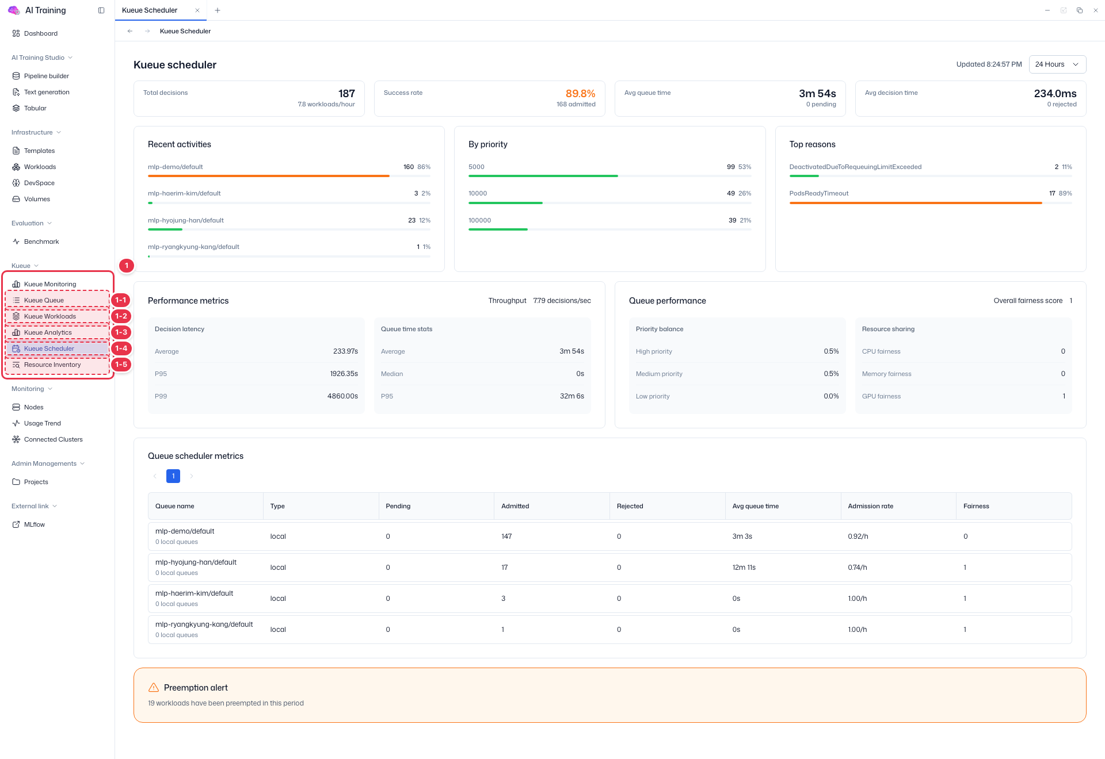Open the Volumes icon

tap(16, 199)
